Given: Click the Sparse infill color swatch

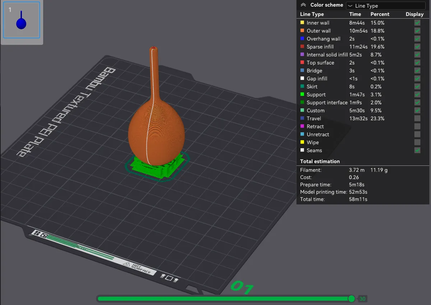Looking at the screenshot, I should (x=302, y=46).
